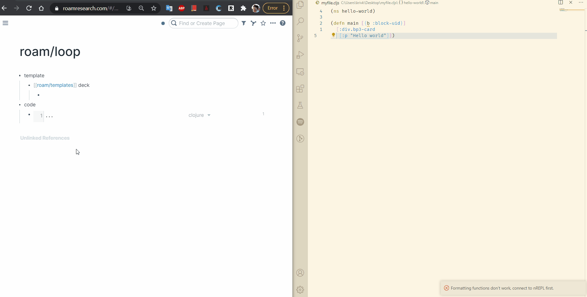Split the VS Code editor right
587x297 pixels.
(560, 2)
